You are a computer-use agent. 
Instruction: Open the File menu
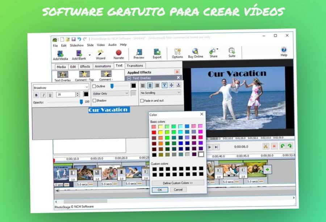coord(55,45)
